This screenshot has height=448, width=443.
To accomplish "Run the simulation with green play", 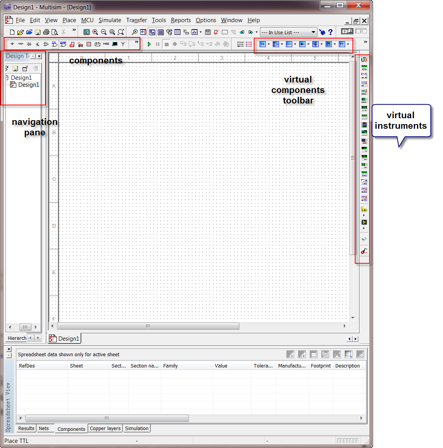I will pos(149,44).
